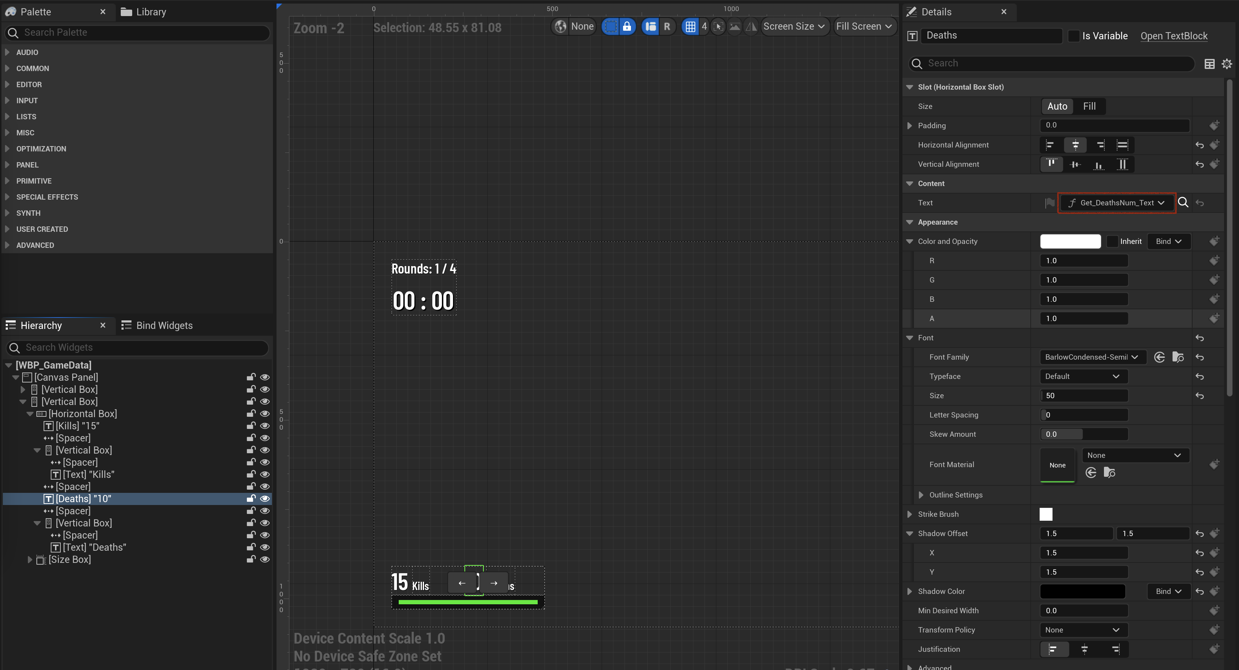Open the TextBlock source link
The width and height of the screenshot is (1239, 670).
tap(1174, 36)
